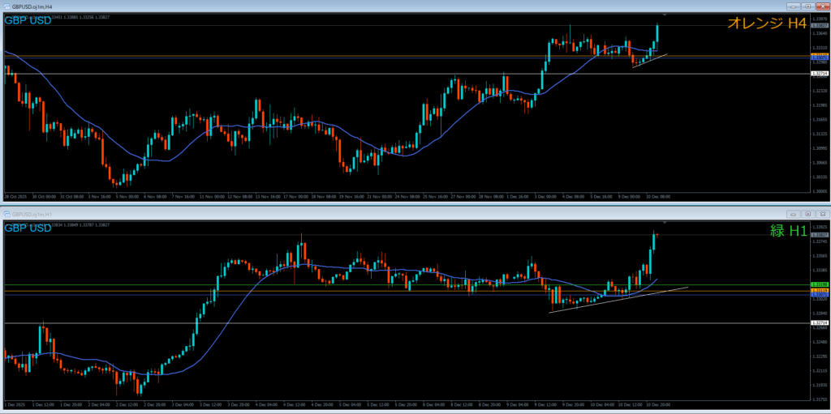
Task: Click the chart shift triangle in H1 chart
Action: coord(665,222)
